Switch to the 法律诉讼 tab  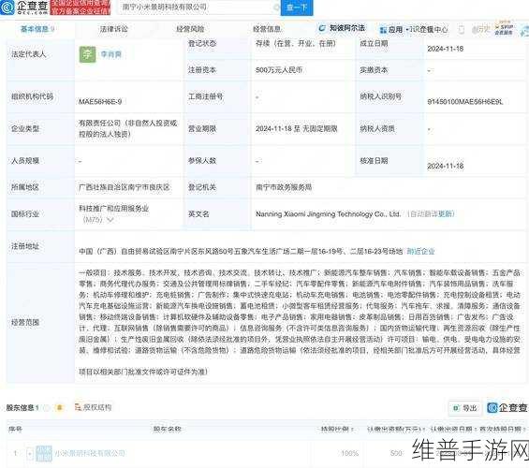click(113, 29)
